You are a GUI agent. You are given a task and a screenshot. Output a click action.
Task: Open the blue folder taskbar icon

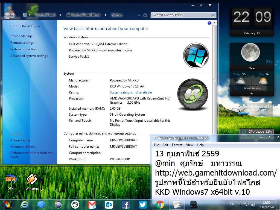(x=41, y=205)
